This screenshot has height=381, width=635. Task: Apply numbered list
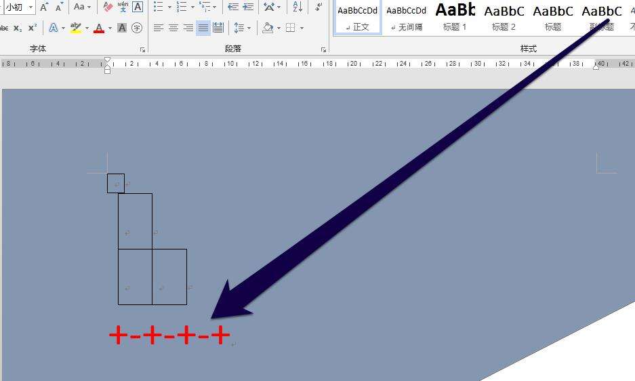182,7
